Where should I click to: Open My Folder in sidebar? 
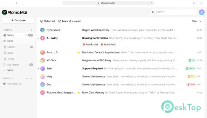[18, 65]
